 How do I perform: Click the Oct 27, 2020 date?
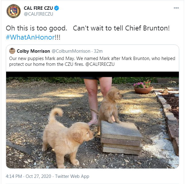tap(38, 176)
